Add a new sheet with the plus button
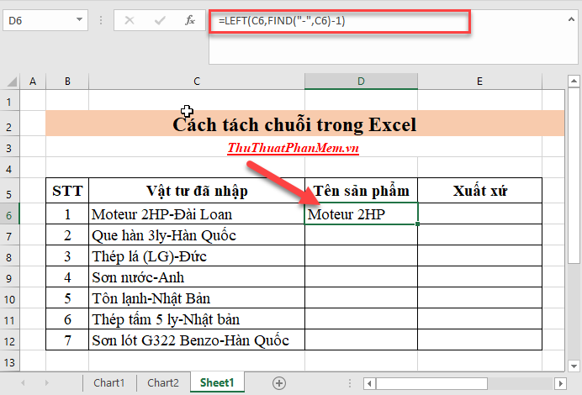The image size is (582, 395). 279,382
